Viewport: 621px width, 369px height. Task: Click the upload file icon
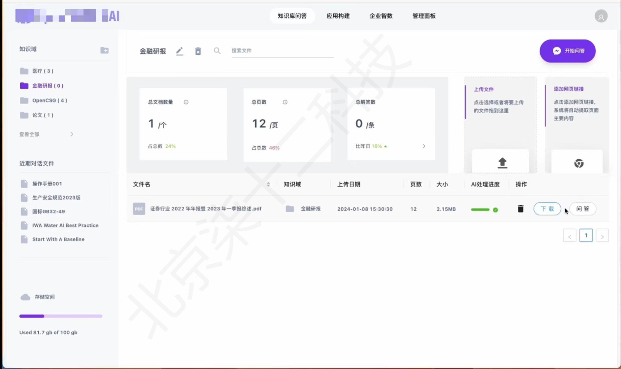pyautogui.click(x=501, y=162)
